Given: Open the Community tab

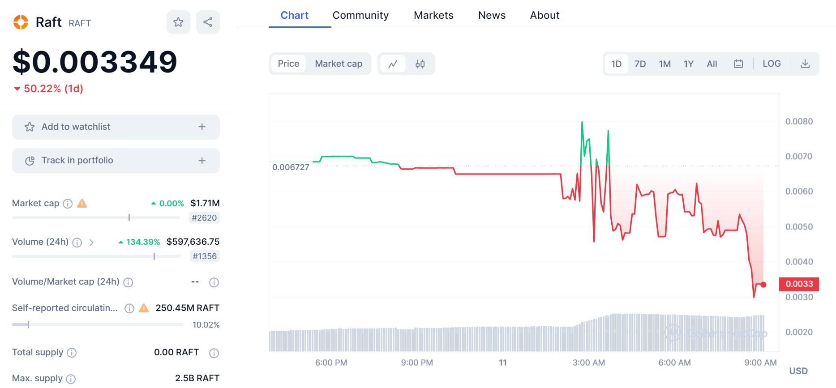Looking at the screenshot, I should 360,15.
